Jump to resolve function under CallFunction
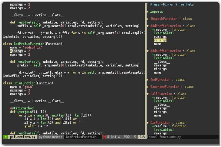This screenshot has height=147, width=221. coord(169,98)
